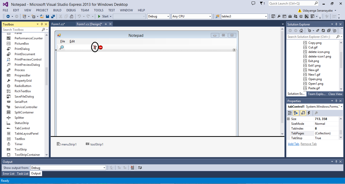Open the BUILD menu
The width and height of the screenshot is (345, 184).
click(x=57, y=10)
